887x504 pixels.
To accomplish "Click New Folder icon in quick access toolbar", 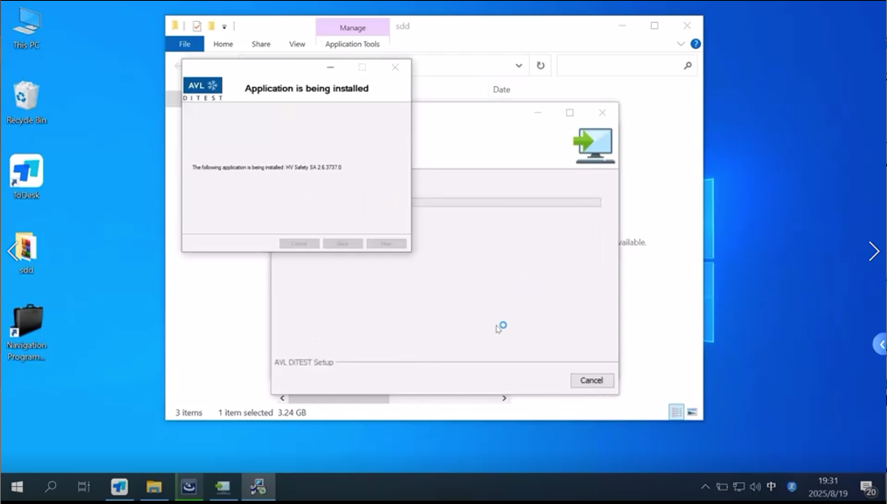I will pyautogui.click(x=211, y=26).
